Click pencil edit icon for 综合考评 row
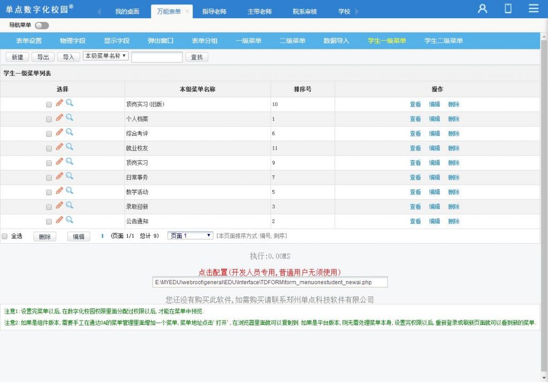Screen dimensions: 548x382 [59, 132]
